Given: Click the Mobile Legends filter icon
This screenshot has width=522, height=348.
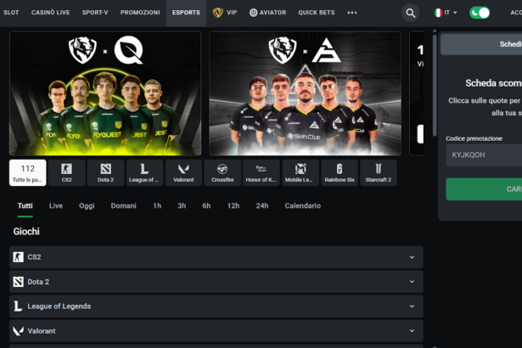Looking at the screenshot, I should pos(300,172).
